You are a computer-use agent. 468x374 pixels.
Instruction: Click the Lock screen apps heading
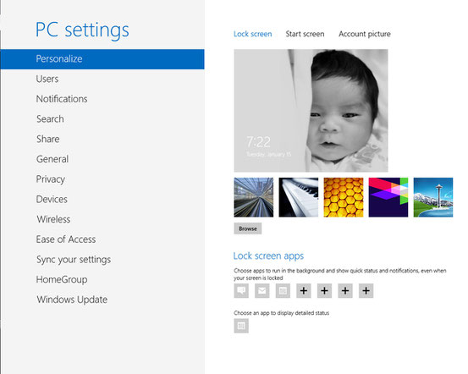(268, 256)
